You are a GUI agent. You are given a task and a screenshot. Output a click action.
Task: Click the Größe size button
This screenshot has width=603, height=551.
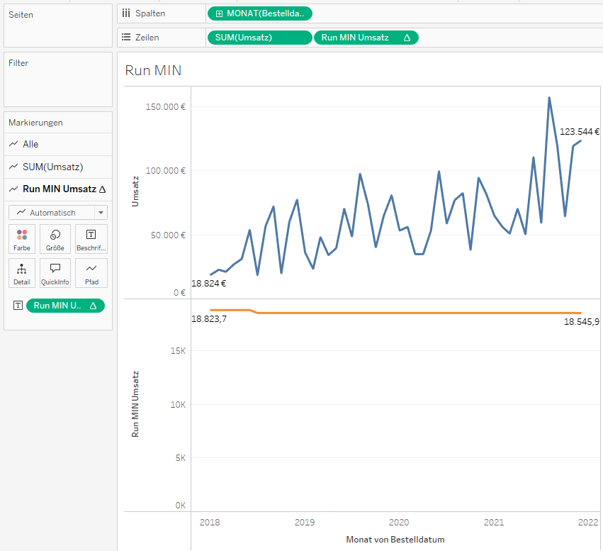coord(55,239)
